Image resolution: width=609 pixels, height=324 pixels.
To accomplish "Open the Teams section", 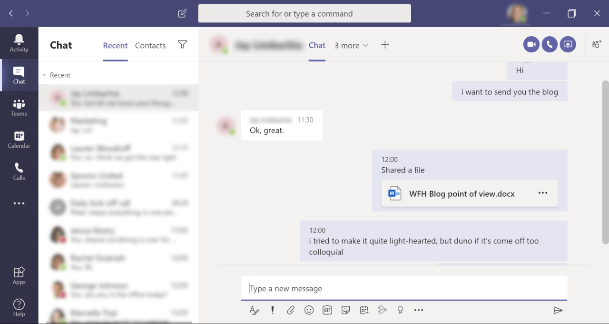I will [19, 108].
